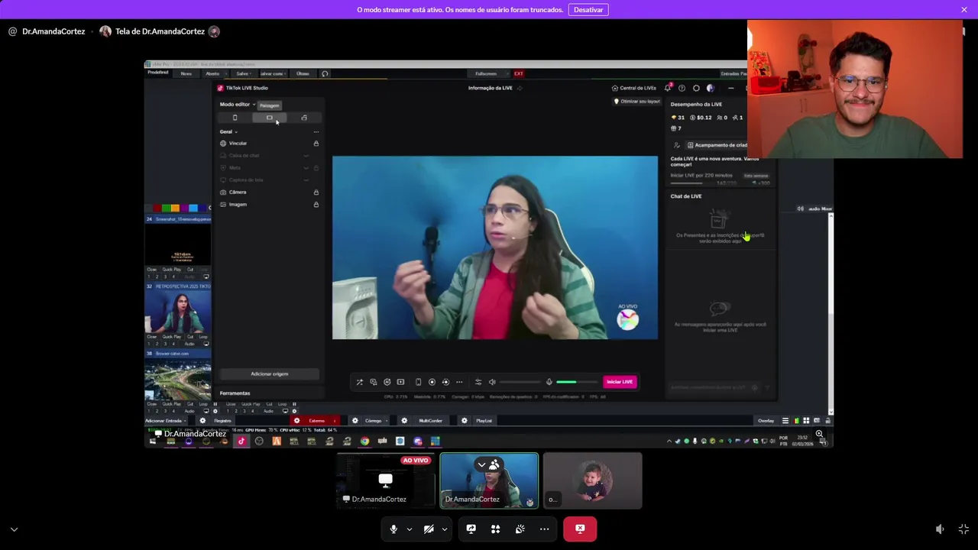Screen dimensions: 978x550
Task: Open vMix Aberto menu
Action: 212,73
